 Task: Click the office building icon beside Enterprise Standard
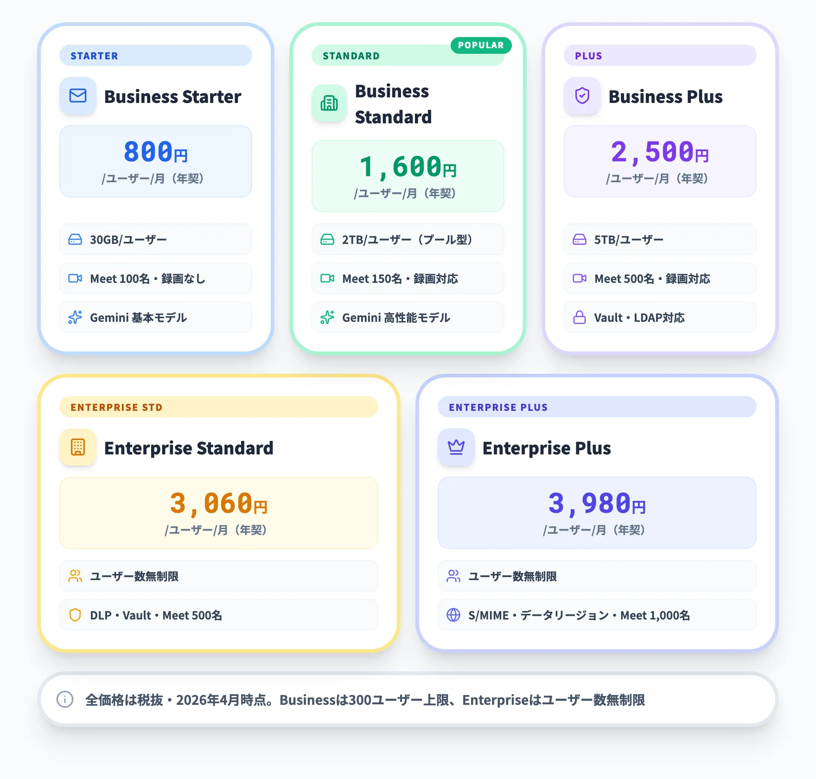coord(78,447)
